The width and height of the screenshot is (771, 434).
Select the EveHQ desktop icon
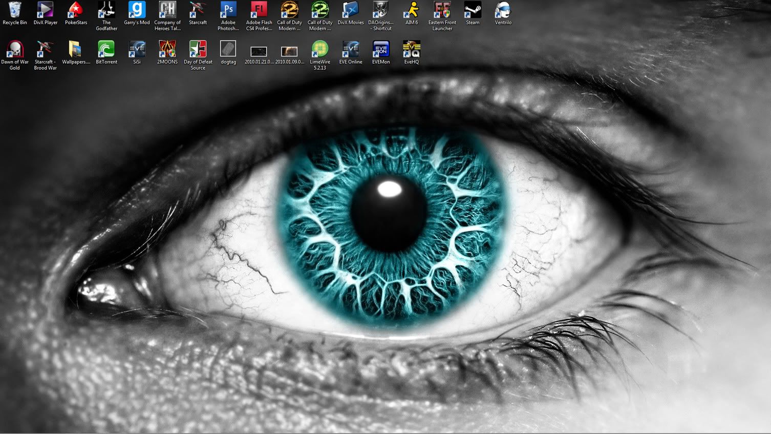click(412, 49)
